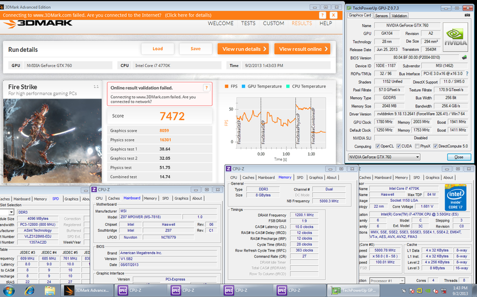Open the TESTS section in 3DMark
The width and height of the screenshot is (477, 297).
click(x=248, y=23)
